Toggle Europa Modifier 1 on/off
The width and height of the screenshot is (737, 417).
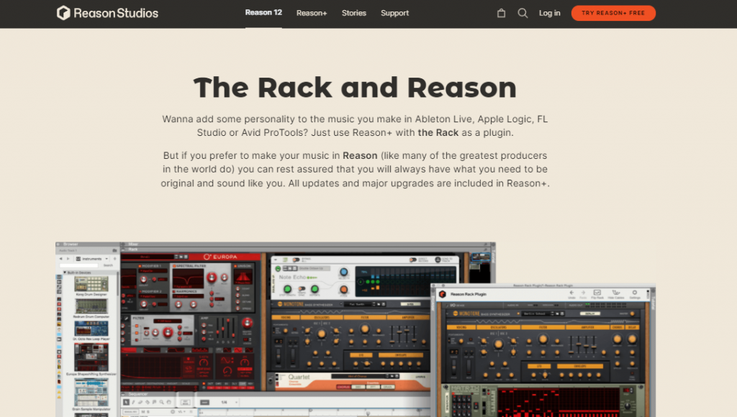click(x=140, y=266)
